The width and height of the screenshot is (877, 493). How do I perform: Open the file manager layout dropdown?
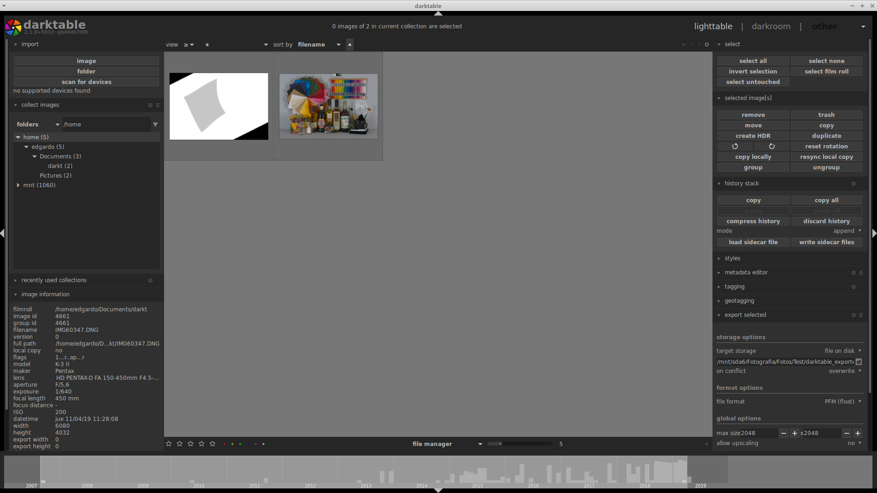[x=447, y=444]
